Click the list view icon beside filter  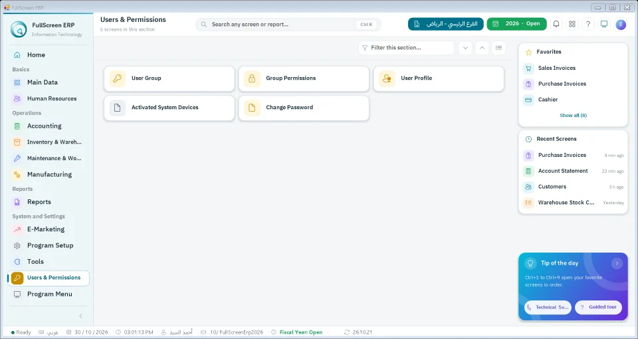click(498, 48)
